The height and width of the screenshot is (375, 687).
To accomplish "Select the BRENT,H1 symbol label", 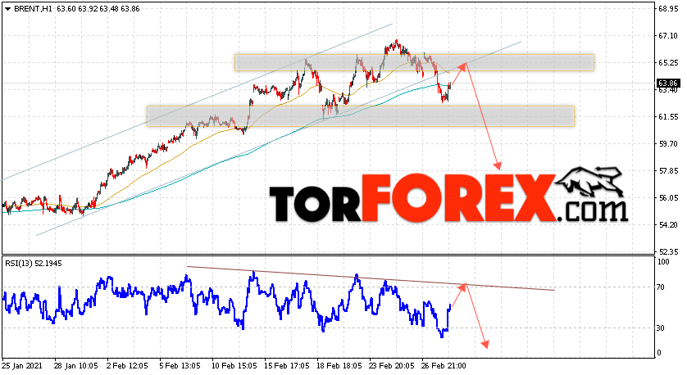I will 33,9.
